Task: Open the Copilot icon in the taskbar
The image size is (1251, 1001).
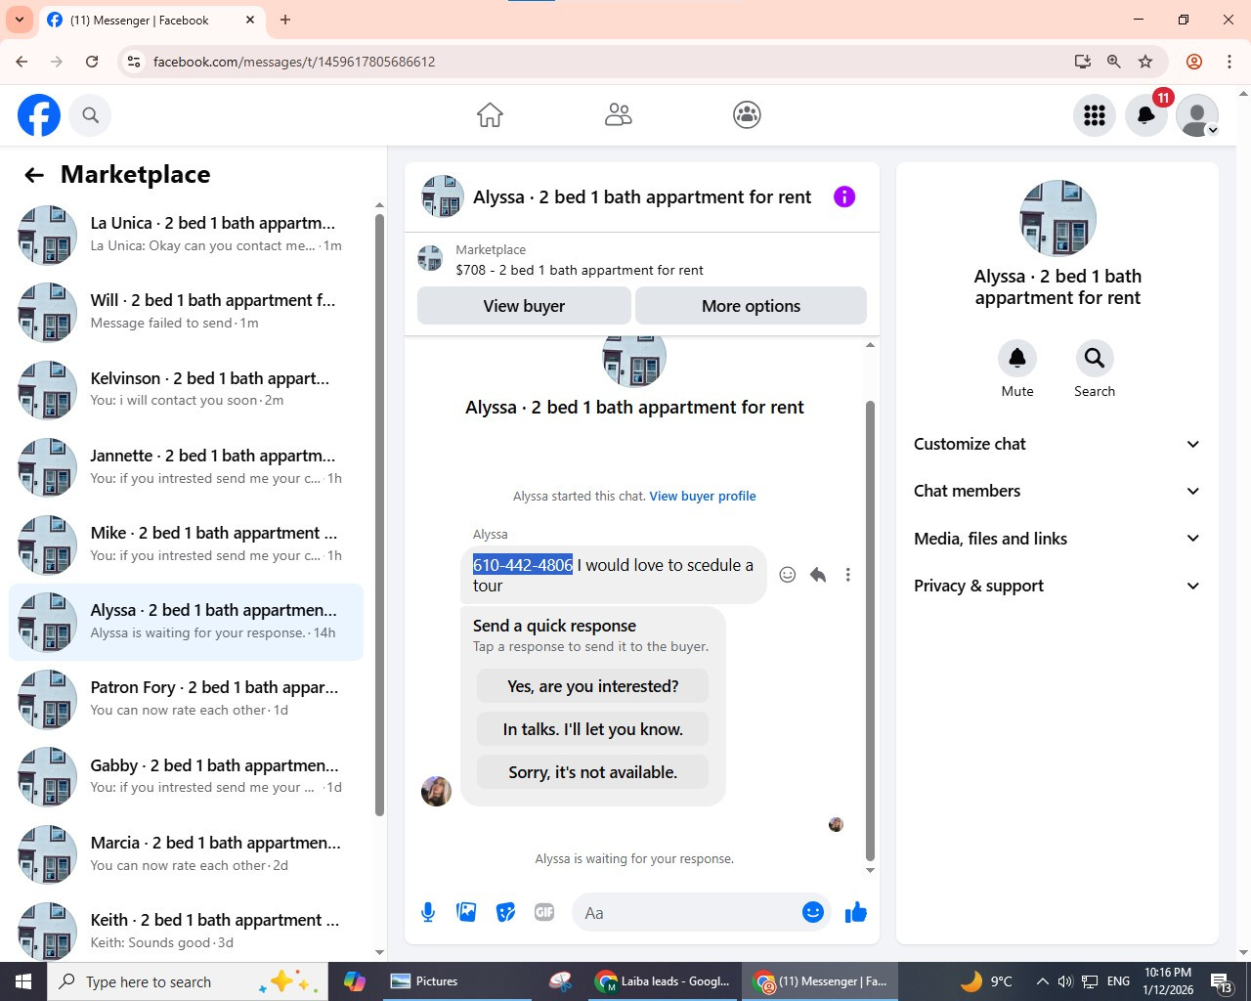Action: click(355, 981)
